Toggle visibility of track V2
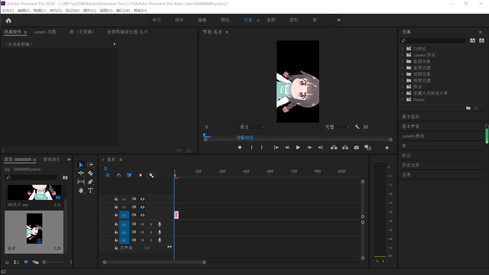489x275 pixels. coord(143,207)
